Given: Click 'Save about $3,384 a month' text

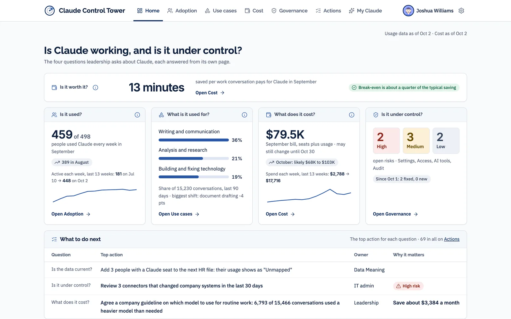Looking at the screenshot, I should point(426,303).
